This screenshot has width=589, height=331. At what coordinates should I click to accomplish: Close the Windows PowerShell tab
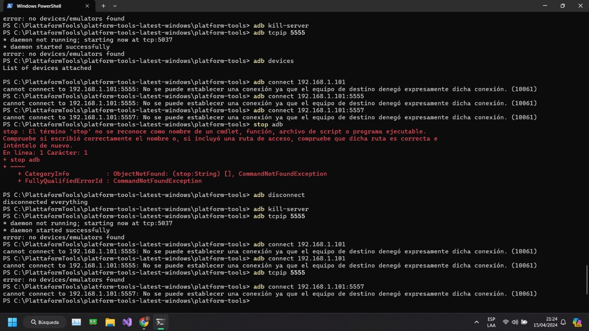87,6
